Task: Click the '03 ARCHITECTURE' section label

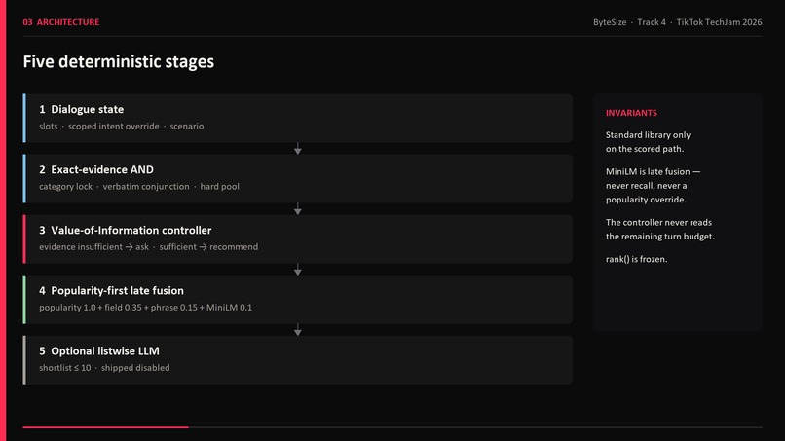Action: pos(61,22)
